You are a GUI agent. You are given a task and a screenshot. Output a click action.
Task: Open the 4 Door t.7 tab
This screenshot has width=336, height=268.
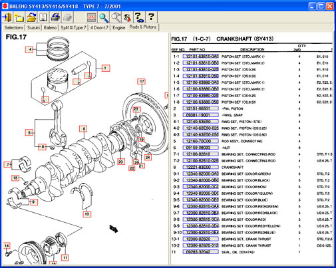(x=99, y=28)
